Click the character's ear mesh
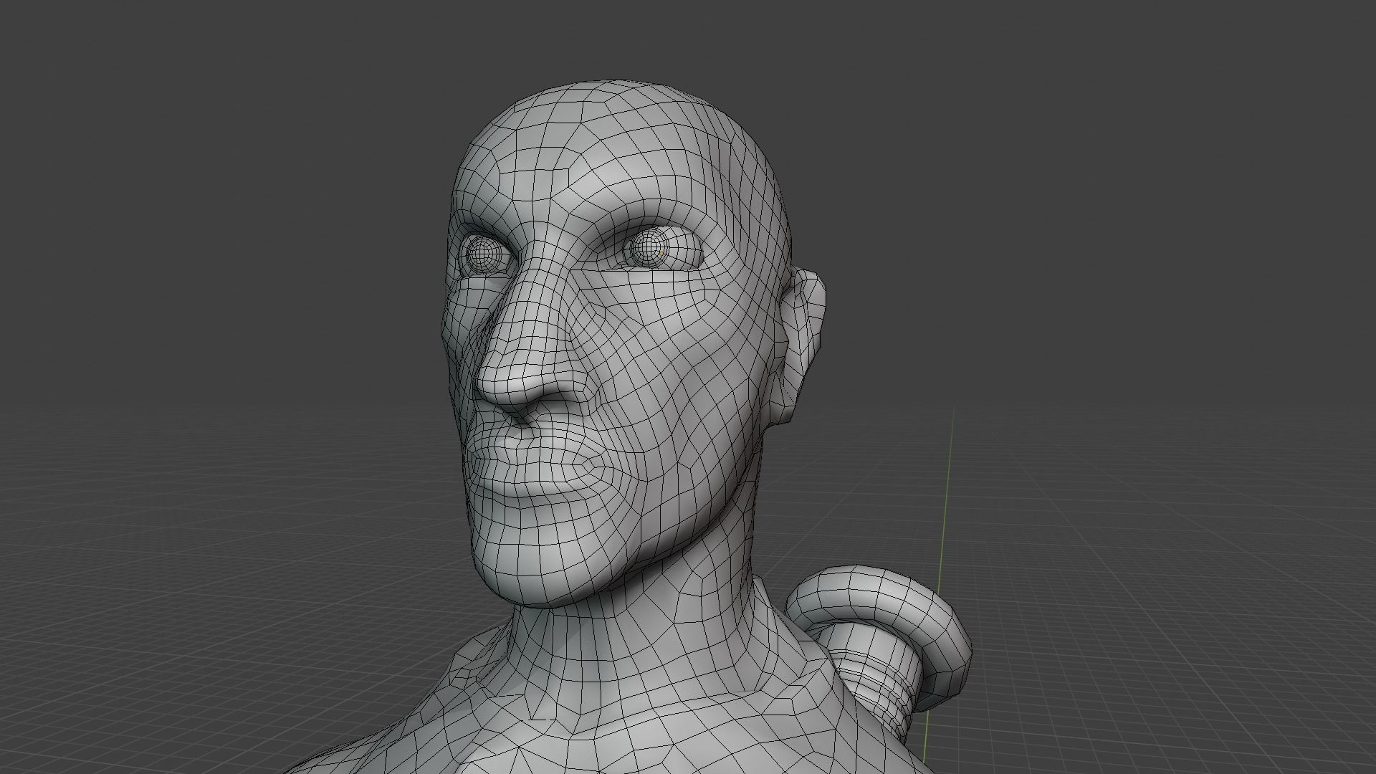The image size is (1376, 774). 805,346
